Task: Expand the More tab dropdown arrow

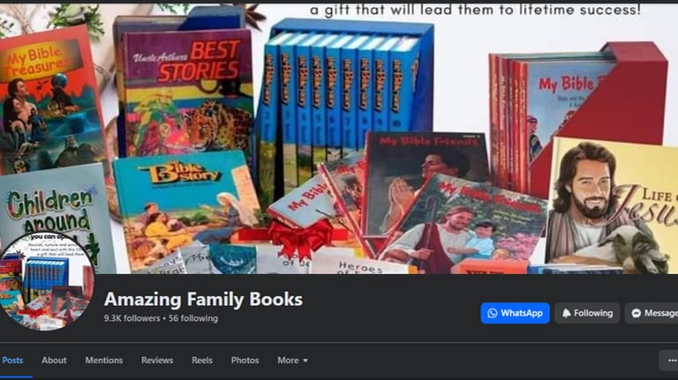Action: click(305, 361)
